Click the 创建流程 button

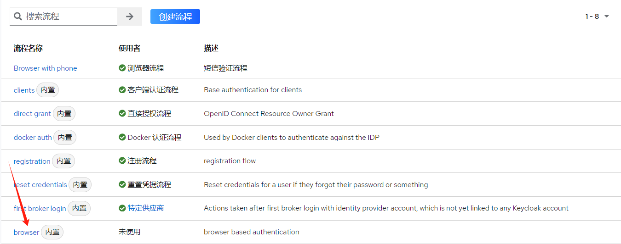point(175,17)
